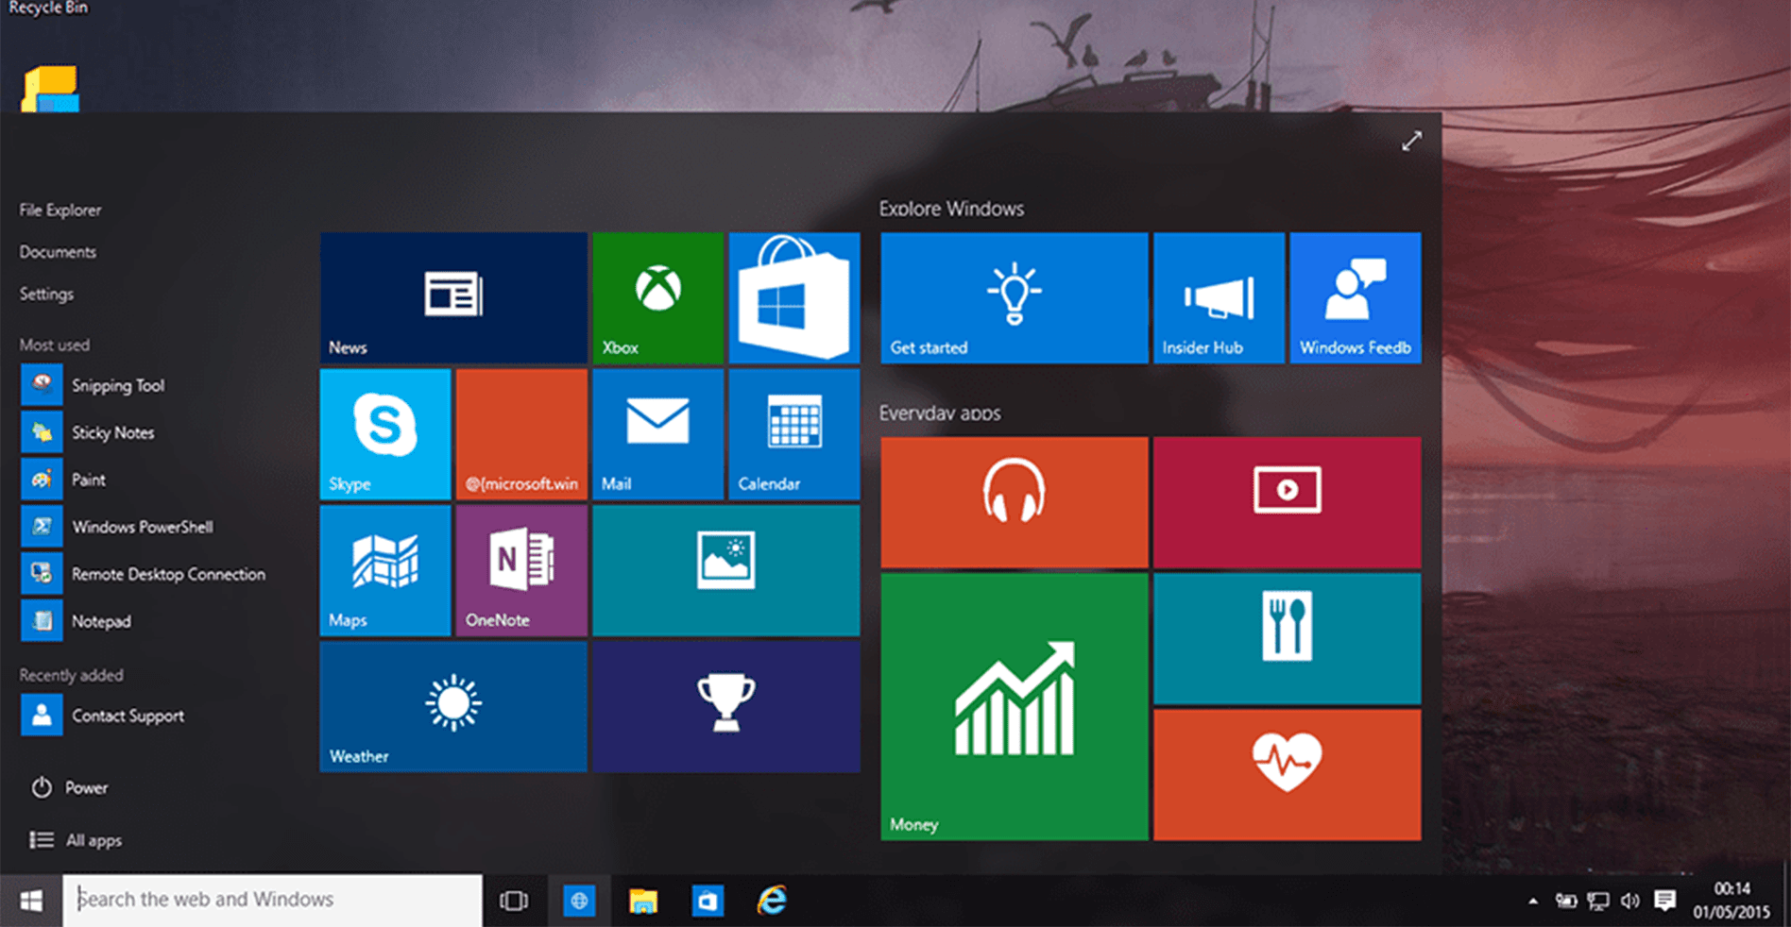Show All apps list

tap(76, 840)
